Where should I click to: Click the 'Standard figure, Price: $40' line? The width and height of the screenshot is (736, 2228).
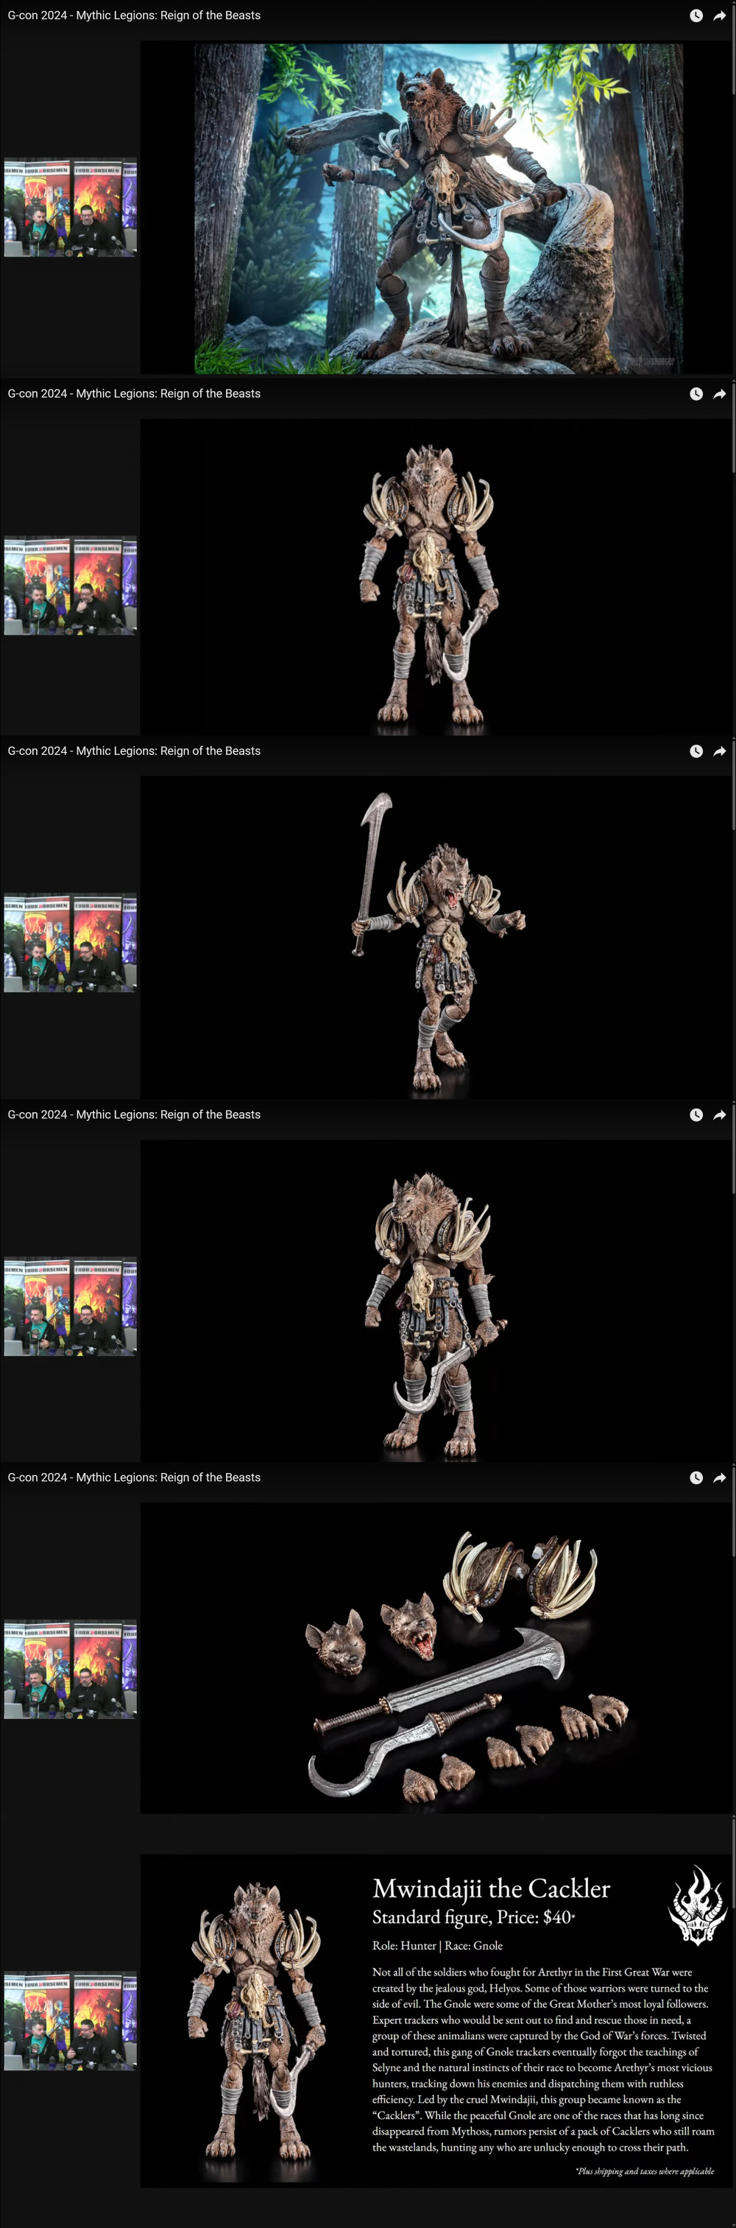tap(473, 1917)
